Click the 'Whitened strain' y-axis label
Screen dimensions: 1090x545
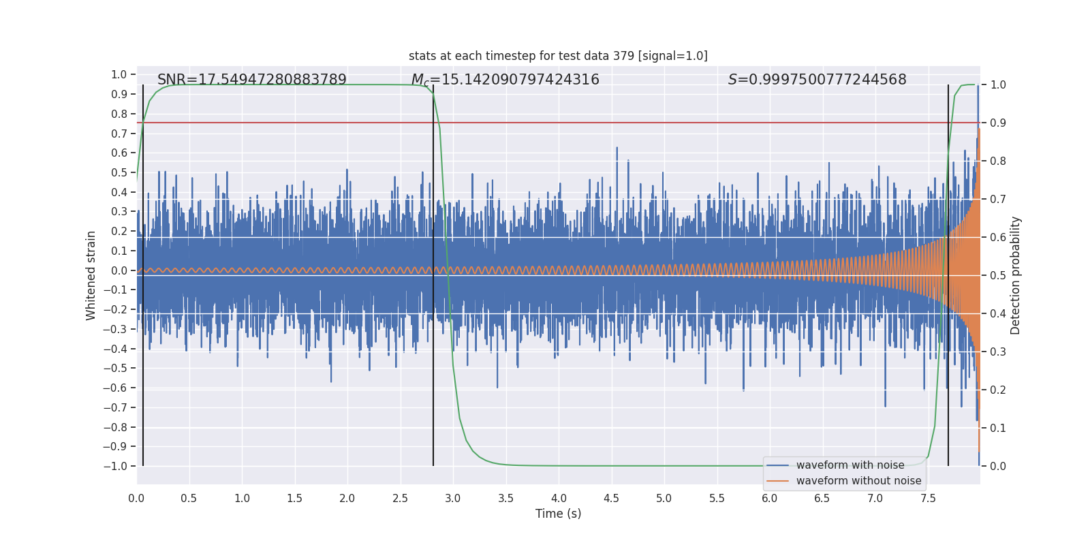click(x=91, y=275)
